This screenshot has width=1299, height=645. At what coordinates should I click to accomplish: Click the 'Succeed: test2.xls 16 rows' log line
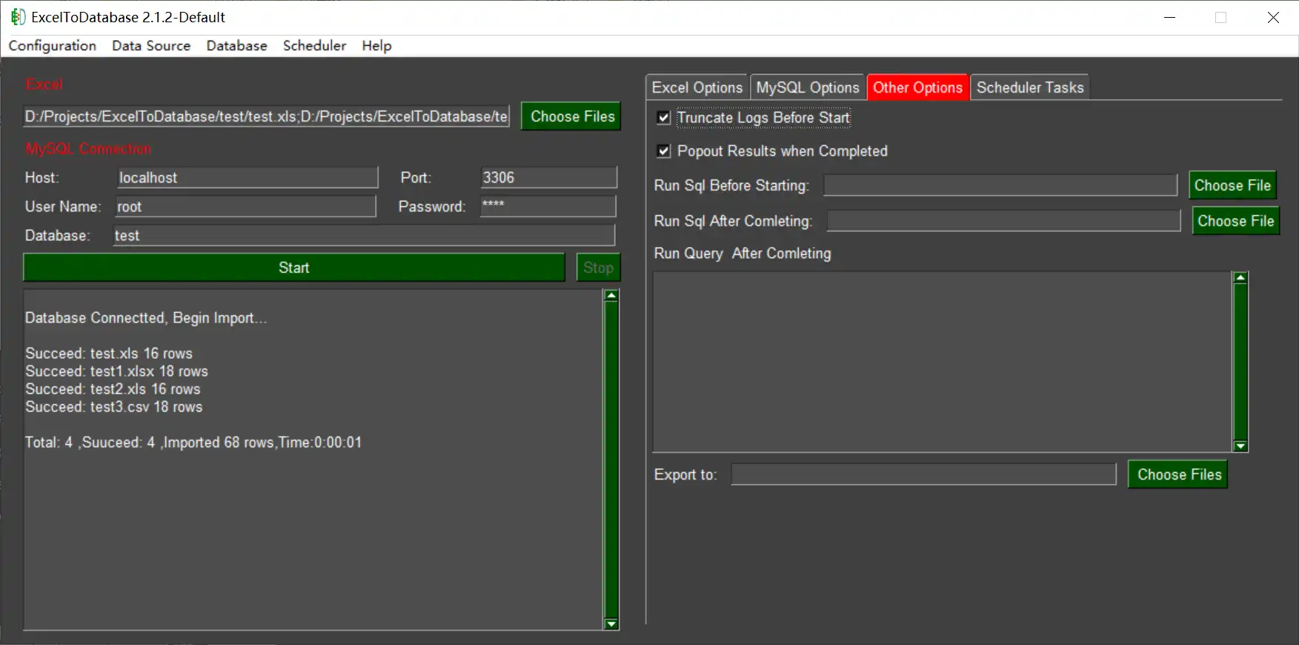coord(113,389)
